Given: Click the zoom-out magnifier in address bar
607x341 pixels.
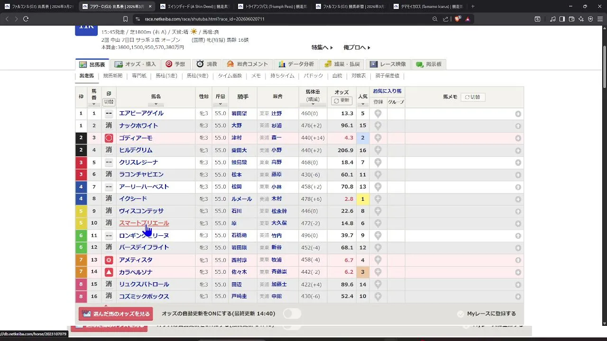Looking at the screenshot, I should [x=435, y=19].
